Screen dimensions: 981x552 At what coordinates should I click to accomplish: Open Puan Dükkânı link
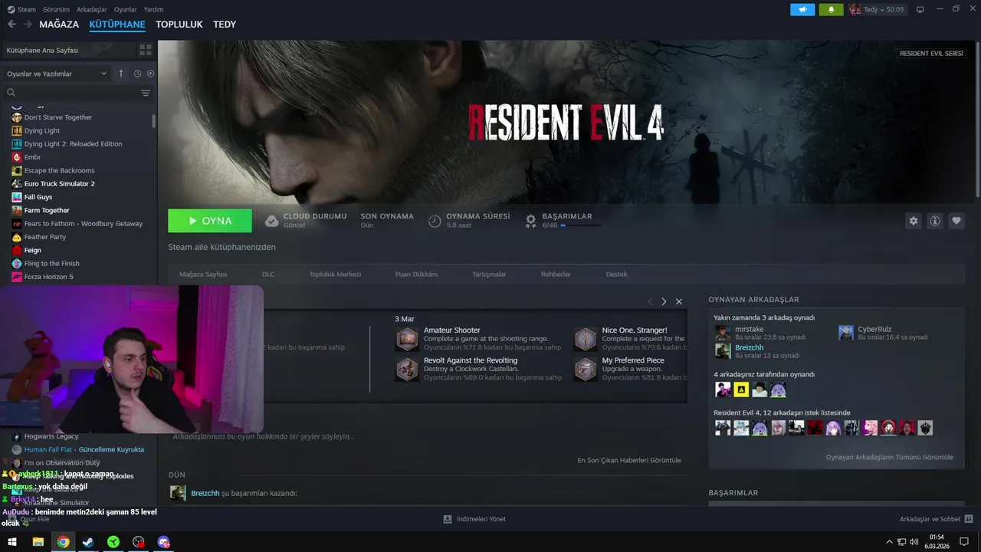click(x=416, y=274)
